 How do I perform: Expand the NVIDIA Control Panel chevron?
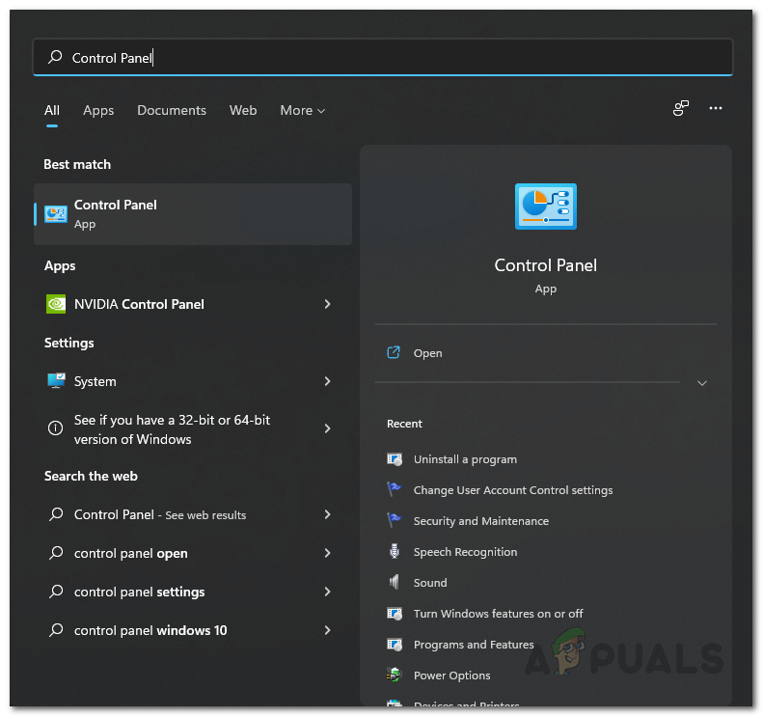click(328, 304)
